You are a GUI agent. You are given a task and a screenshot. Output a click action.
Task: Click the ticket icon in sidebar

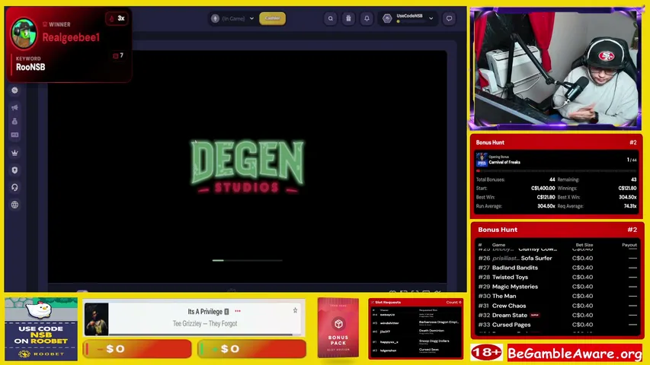[x=14, y=135]
